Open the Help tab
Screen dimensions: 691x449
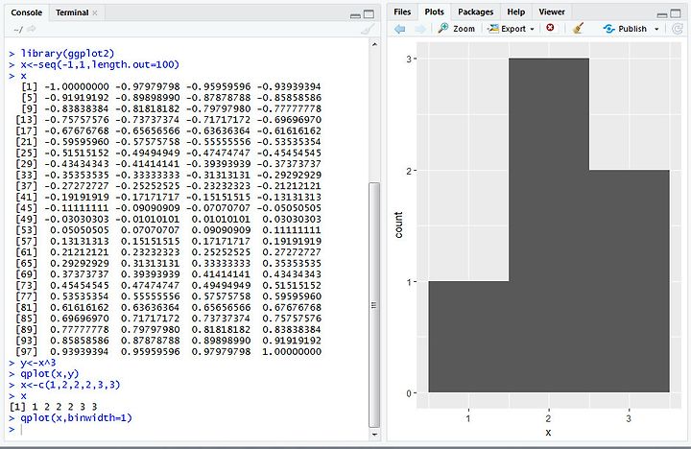point(515,12)
